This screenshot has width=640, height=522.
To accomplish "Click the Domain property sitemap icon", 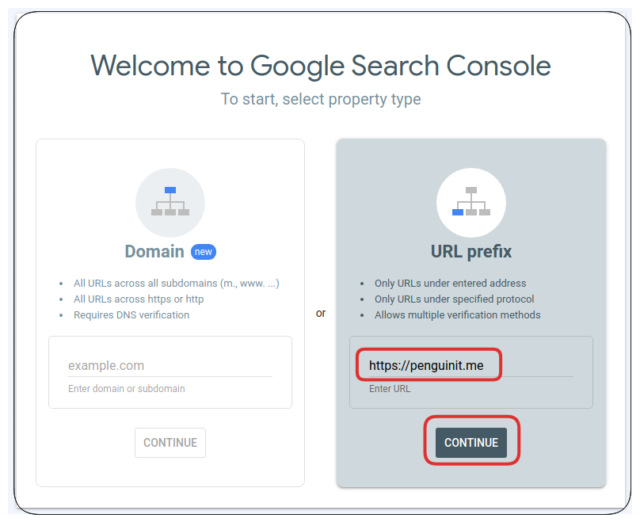I will click(170, 202).
